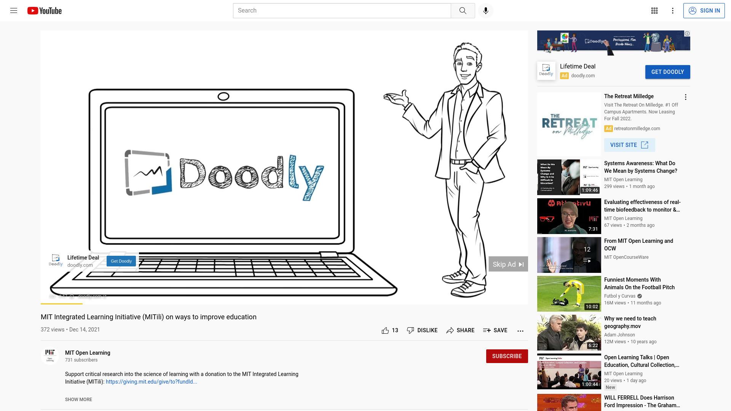Focus the Search input field

point(342,11)
